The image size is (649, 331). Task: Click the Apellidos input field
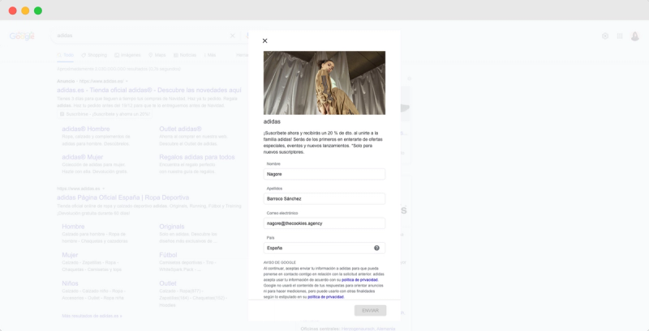[x=324, y=198]
